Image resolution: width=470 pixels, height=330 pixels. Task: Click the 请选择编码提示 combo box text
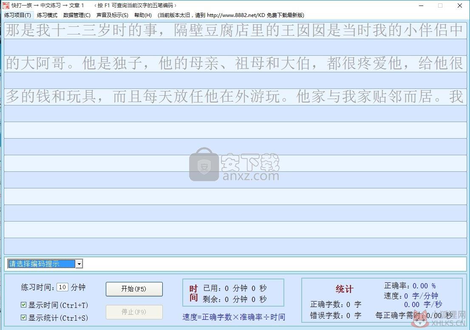pyautogui.click(x=42, y=264)
